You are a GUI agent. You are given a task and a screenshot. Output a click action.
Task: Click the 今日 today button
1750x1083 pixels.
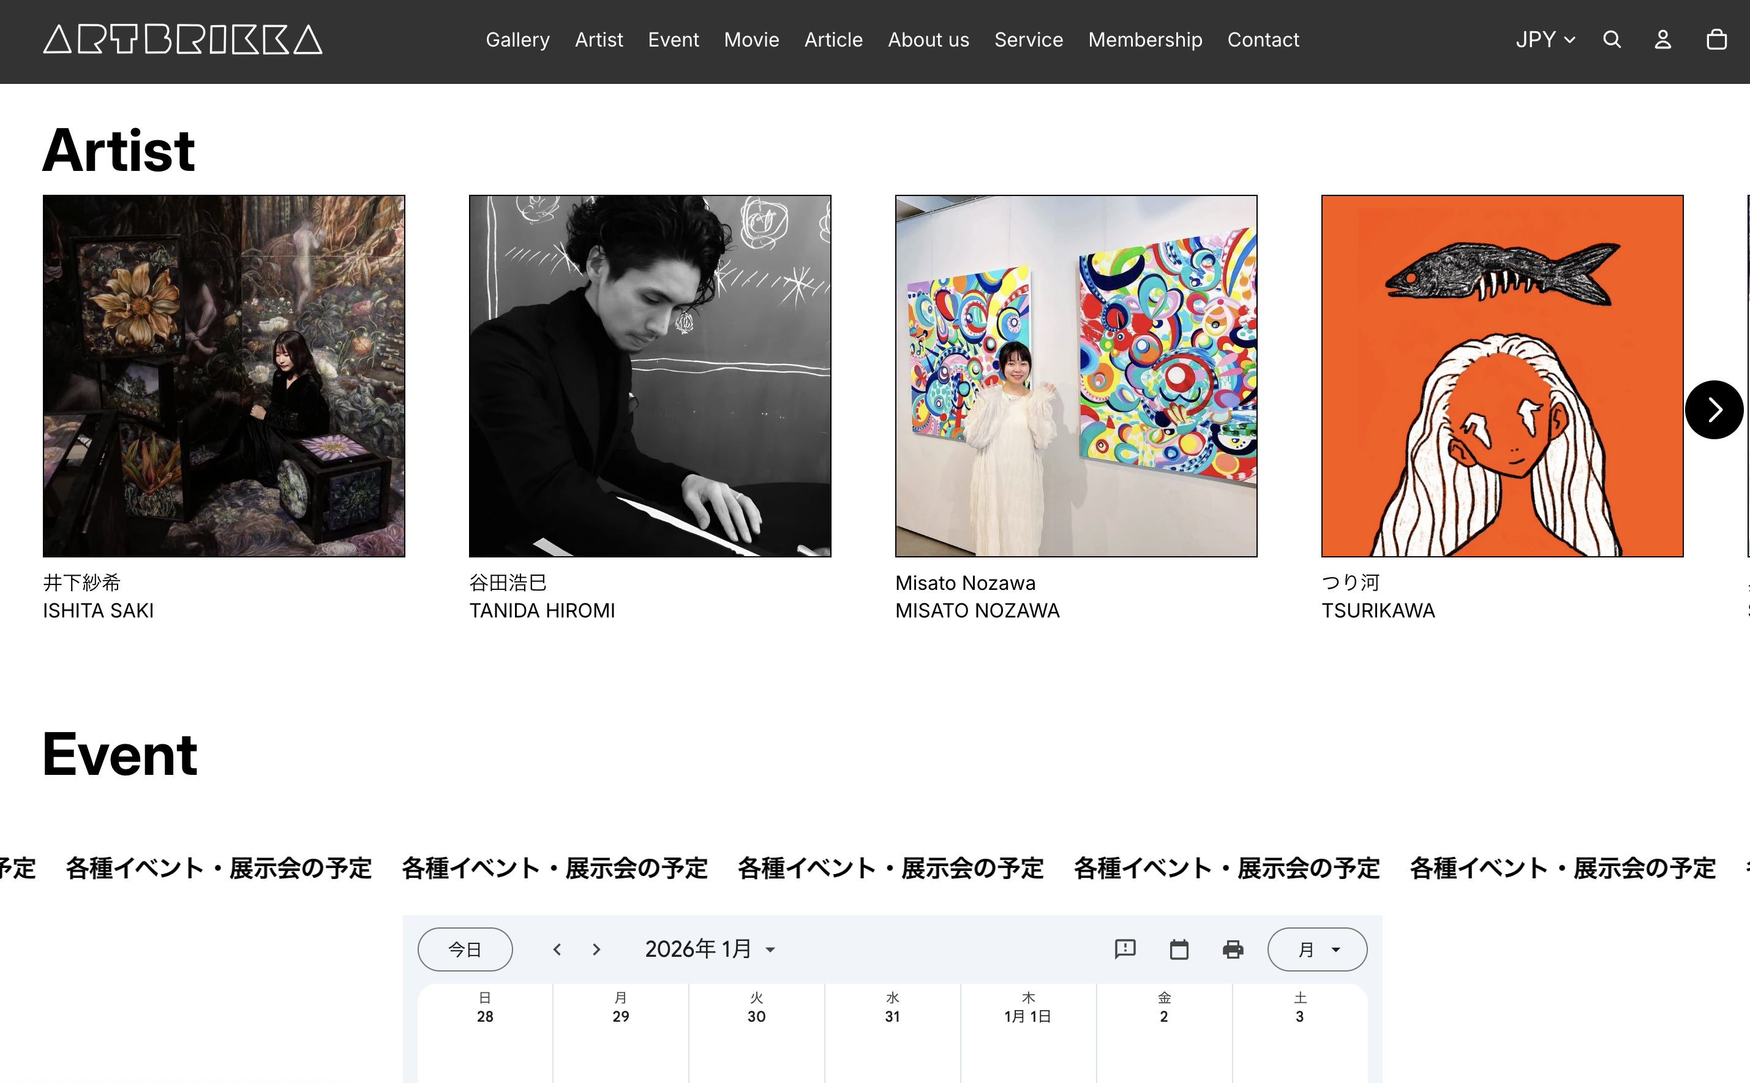[x=465, y=949]
